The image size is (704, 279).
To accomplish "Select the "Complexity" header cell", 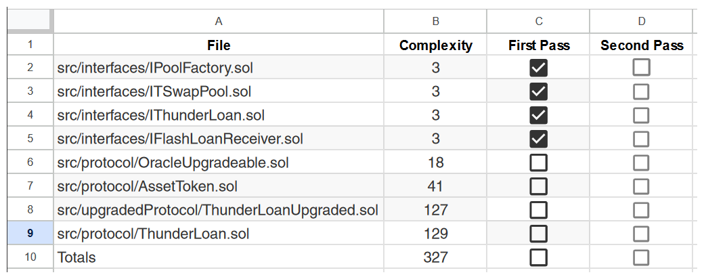I will (435, 45).
